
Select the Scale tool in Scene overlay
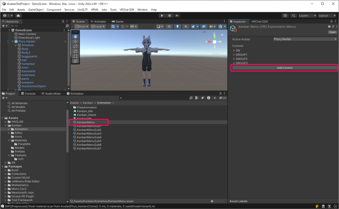[75, 51]
